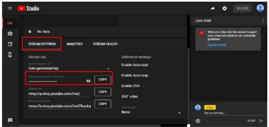This screenshot has height=127, width=269.
Task: Click the YouTube icon in the welcome message
Action: point(202,33)
